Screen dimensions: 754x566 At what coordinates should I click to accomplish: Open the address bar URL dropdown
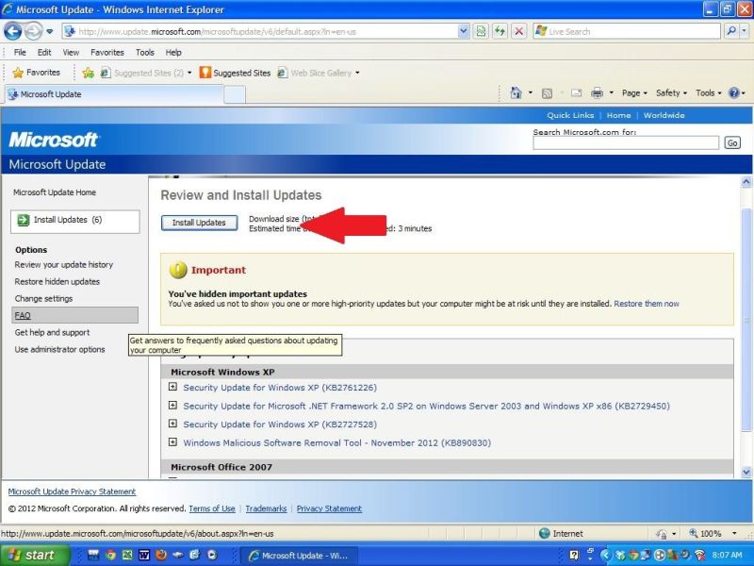[463, 32]
